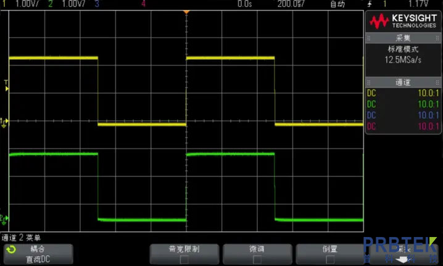Expand the 采集 acquisition panel header
The image size is (443, 266).
click(x=403, y=38)
